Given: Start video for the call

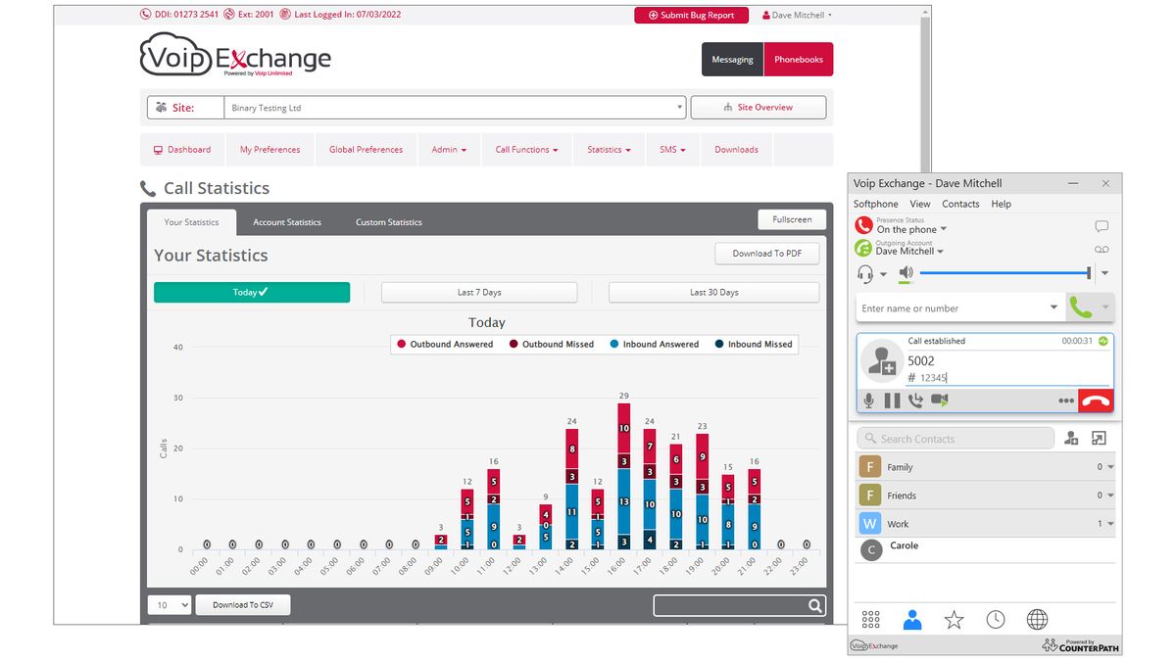Looking at the screenshot, I should coord(939,401).
